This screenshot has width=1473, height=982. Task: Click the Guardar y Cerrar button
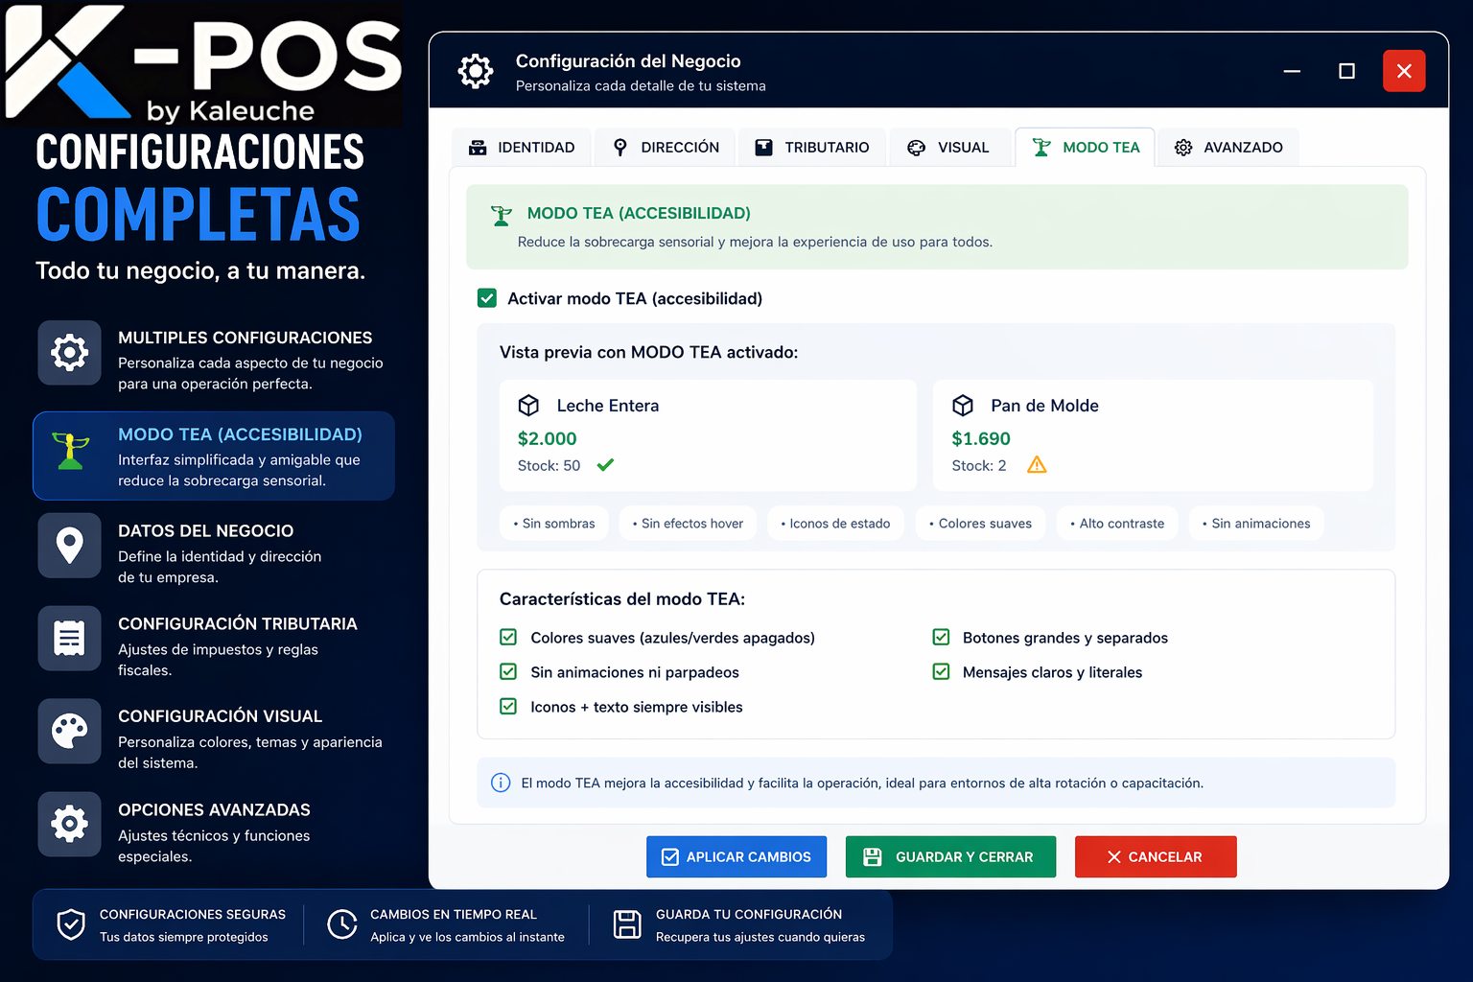click(950, 856)
